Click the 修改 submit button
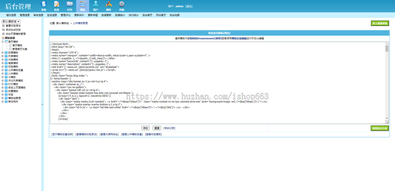395x191 pixels. (145, 128)
